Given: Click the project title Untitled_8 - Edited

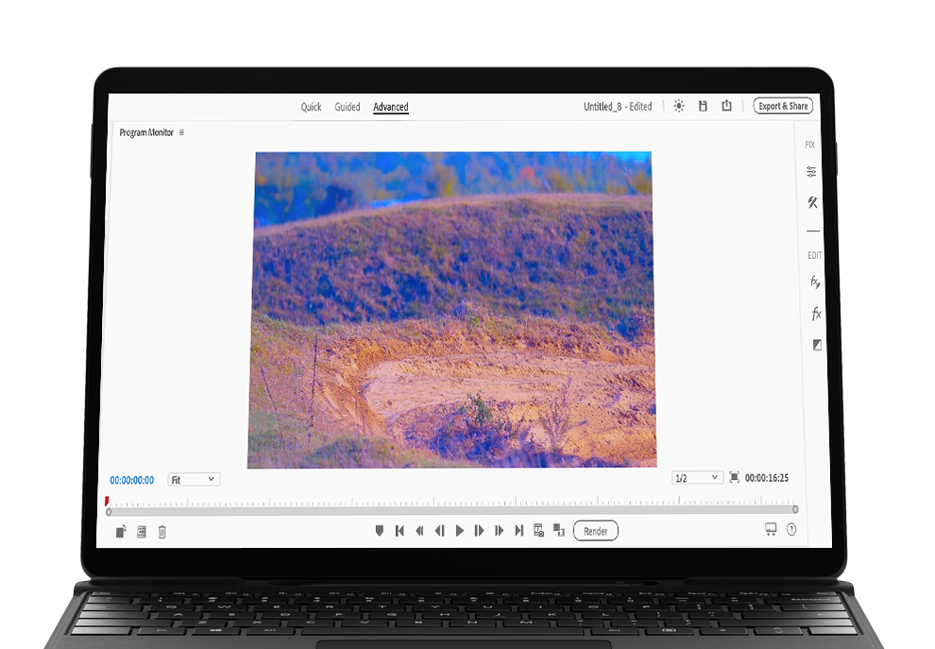Looking at the screenshot, I should (x=618, y=107).
